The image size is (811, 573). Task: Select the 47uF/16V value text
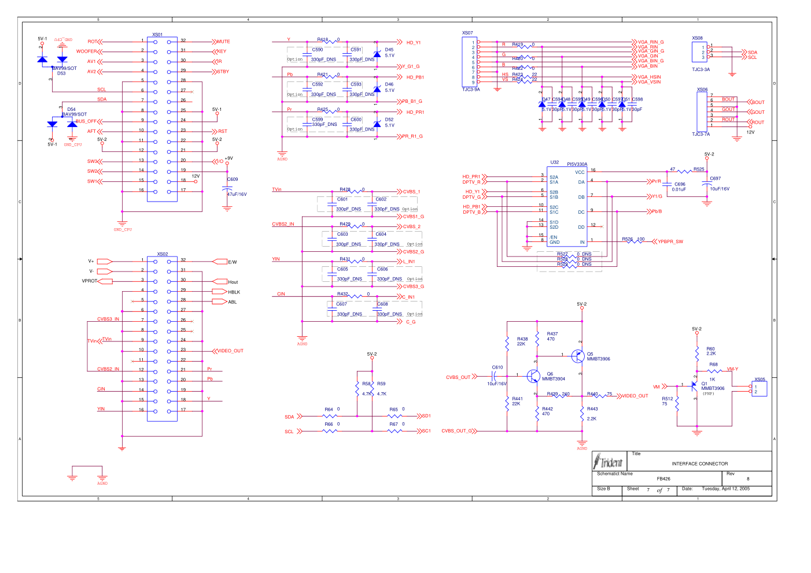pos(237,194)
